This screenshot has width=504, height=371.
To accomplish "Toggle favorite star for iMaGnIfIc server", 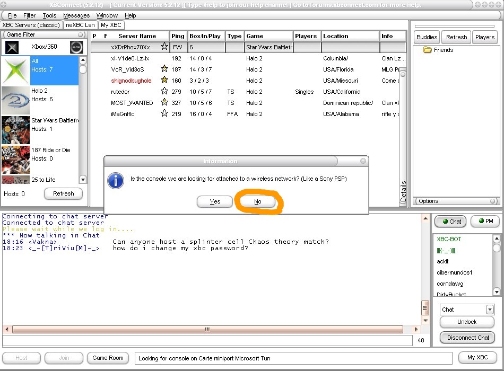I will 164,113.
